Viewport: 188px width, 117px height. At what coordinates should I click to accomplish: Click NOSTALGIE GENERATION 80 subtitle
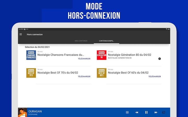click(120, 58)
